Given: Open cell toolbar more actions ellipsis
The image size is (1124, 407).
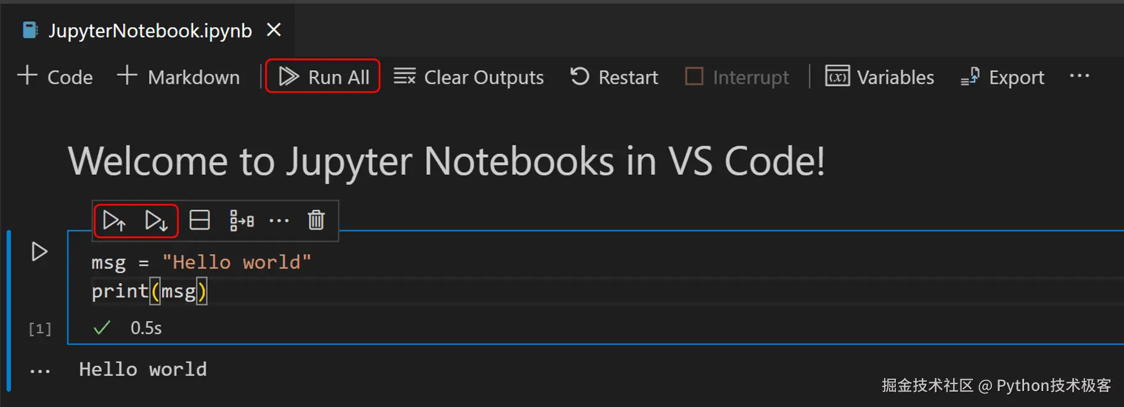Looking at the screenshot, I should pos(279,220).
